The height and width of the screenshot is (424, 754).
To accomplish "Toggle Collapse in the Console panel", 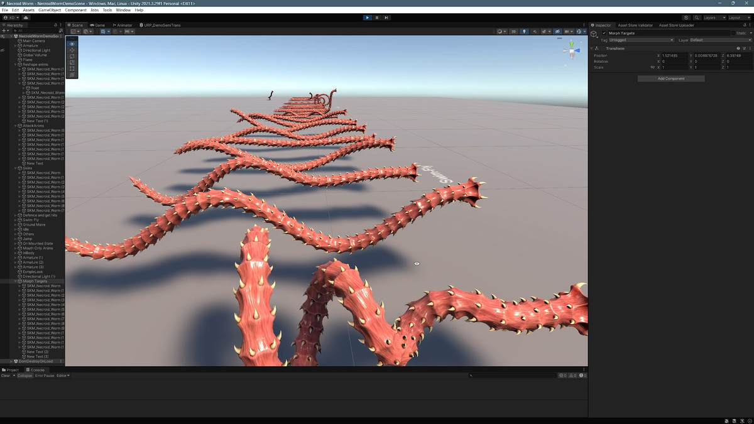I will pos(25,376).
